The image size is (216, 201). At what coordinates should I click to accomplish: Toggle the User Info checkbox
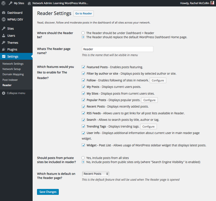click(83, 133)
